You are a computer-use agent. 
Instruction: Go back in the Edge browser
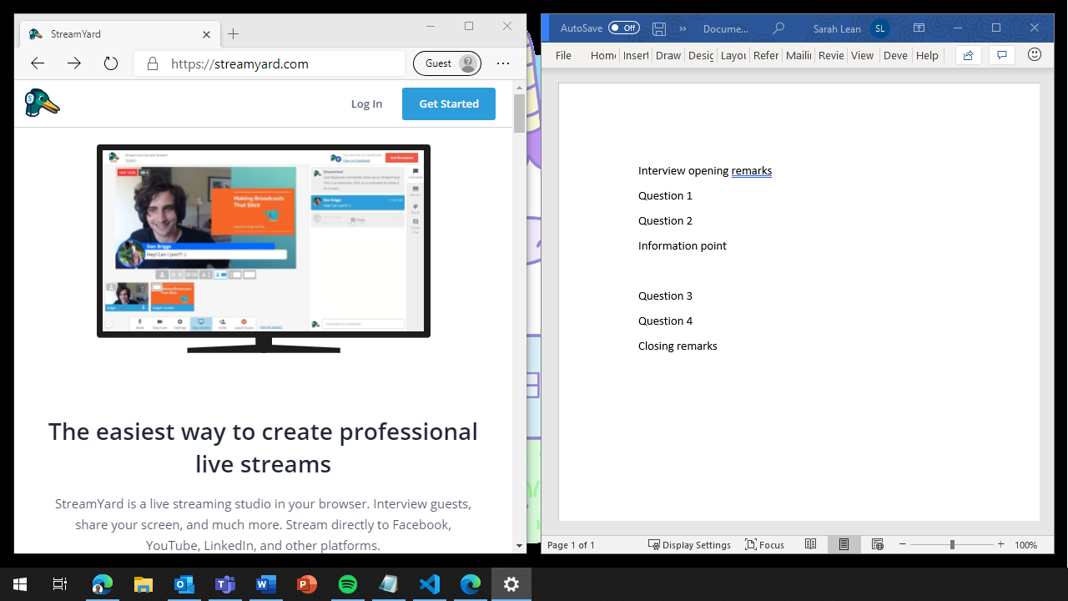[x=38, y=63]
